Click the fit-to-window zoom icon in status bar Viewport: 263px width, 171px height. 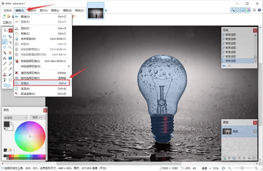coord(224,168)
